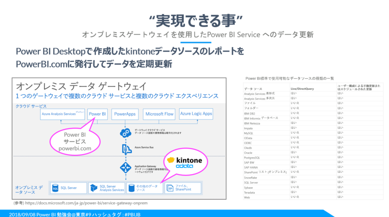
Task: Click the "IBM DB2" table row name
Action: (249, 113)
